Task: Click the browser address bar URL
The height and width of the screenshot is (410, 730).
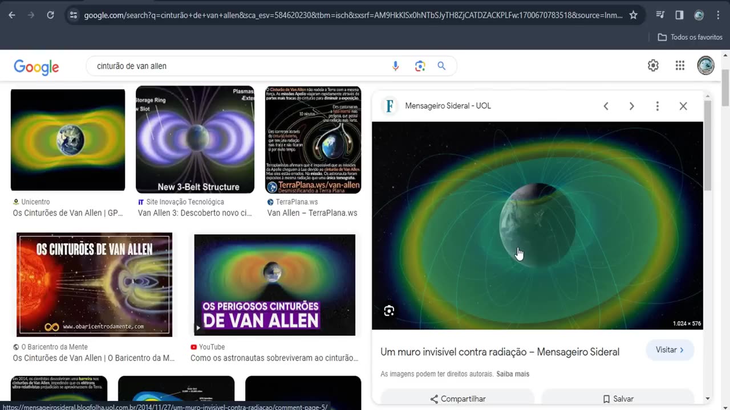Action: tap(353, 15)
